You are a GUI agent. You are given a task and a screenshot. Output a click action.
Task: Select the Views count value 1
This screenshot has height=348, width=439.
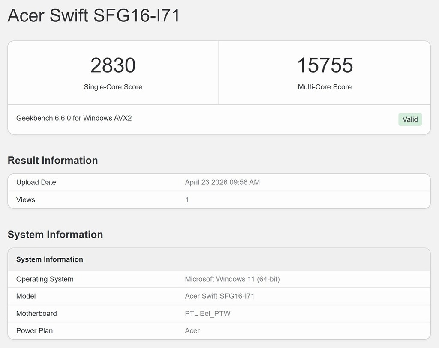(x=187, y=200)
